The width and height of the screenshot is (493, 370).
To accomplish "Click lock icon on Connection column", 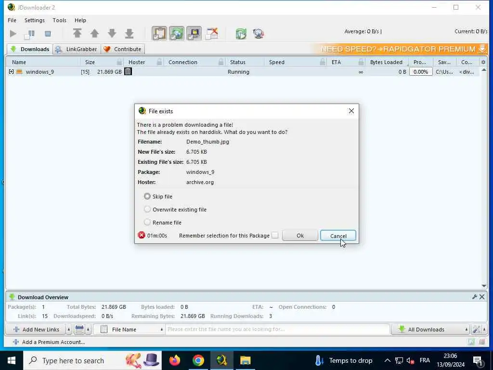I will 221,62.
